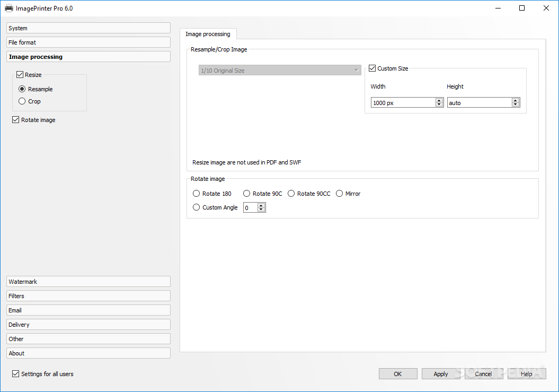Click the Height auto input field

[x=479, y=102]
